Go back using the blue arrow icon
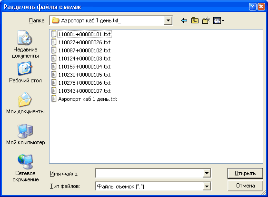268x197 pixels. click(x=184, y=20)
